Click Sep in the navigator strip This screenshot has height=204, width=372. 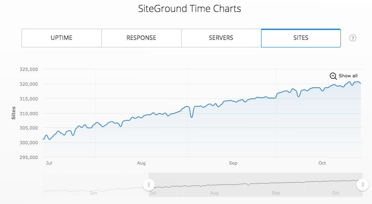coord(276,193)
